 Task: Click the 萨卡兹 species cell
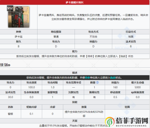coord(19,37)
